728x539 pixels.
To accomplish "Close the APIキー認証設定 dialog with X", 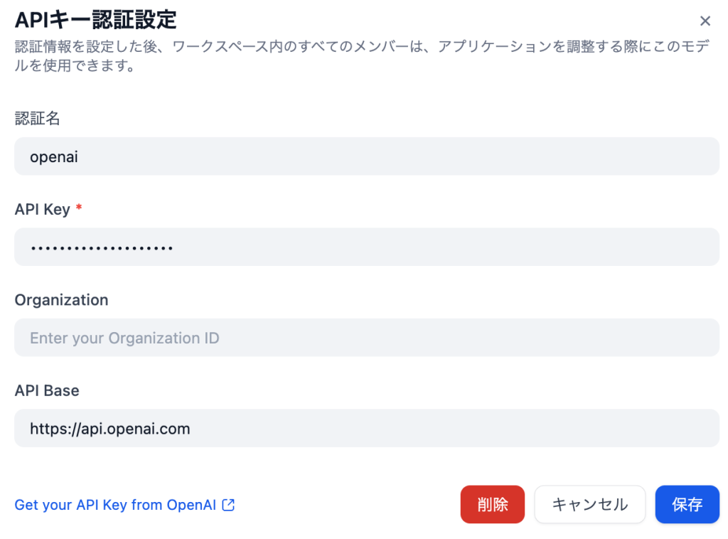I will pyautogui.click(x=705, y=21).
